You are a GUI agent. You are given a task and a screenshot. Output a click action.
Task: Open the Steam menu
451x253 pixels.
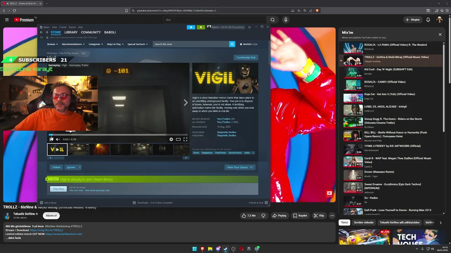[x=47, y=27]
